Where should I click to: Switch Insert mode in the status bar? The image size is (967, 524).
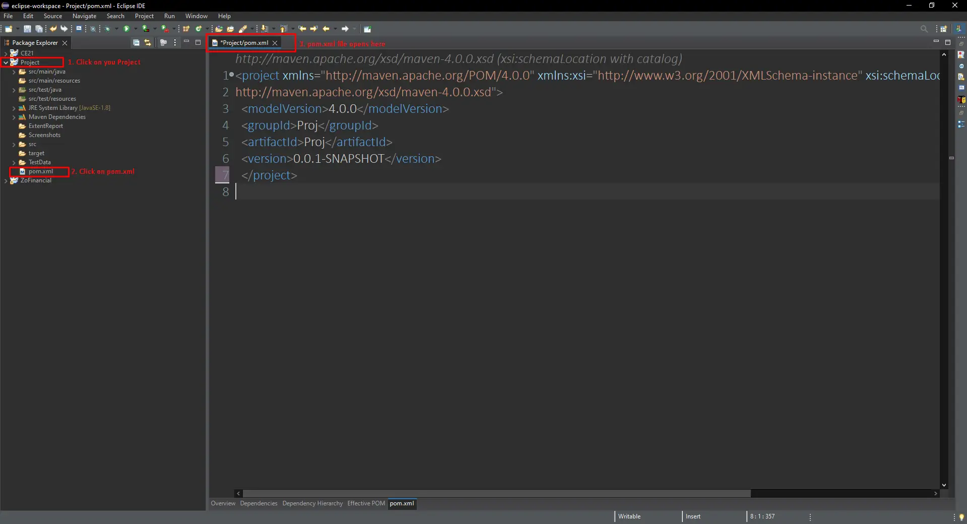coord(693,516)
